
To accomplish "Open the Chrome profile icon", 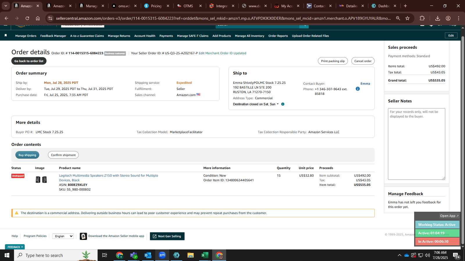I will pos(448,18).
